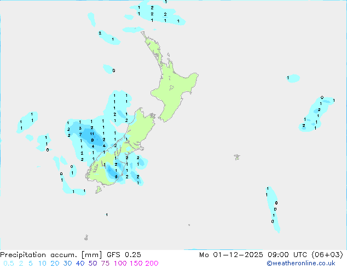The image size is (347, 268).
Task: Click the '09:00 UTC' time label
Action: [x=287, y=255]
